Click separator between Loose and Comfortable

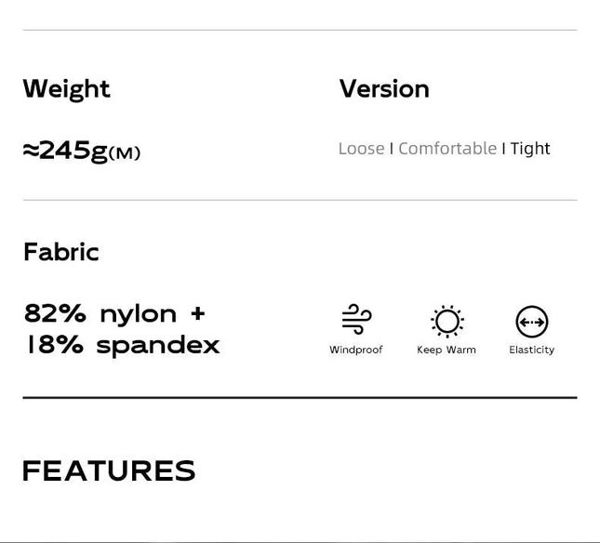click(x=392, y=149)
